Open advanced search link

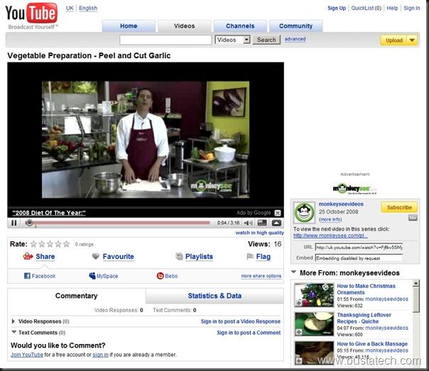click(x=295, y=39)
